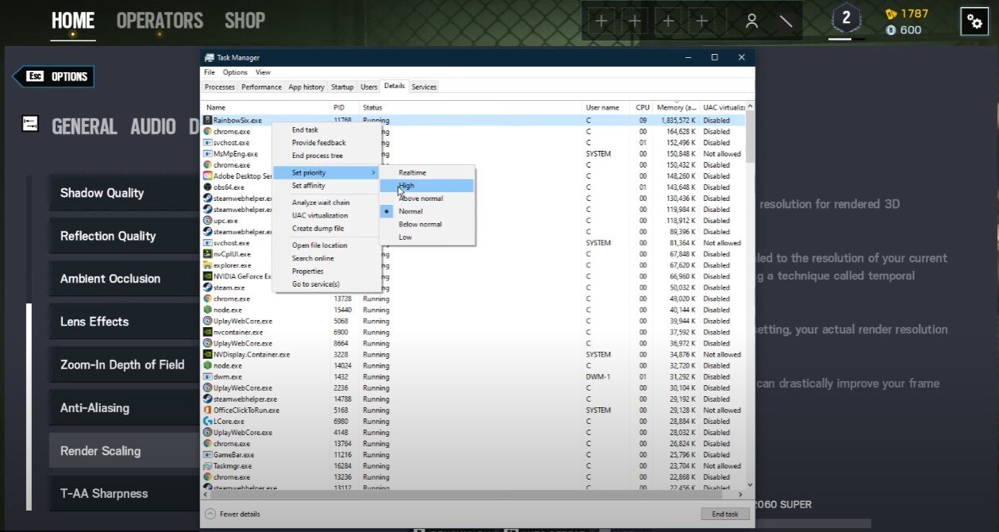This screenshot has width=999, height=532.
Task: Set process priority to High
Action: click(x=407, y=186)
